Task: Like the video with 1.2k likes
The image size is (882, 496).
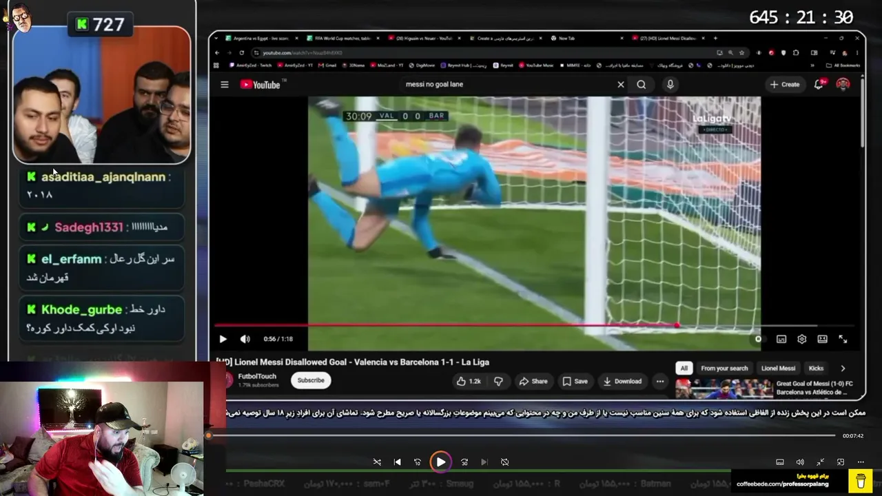Action: click(x=469, y=381)
